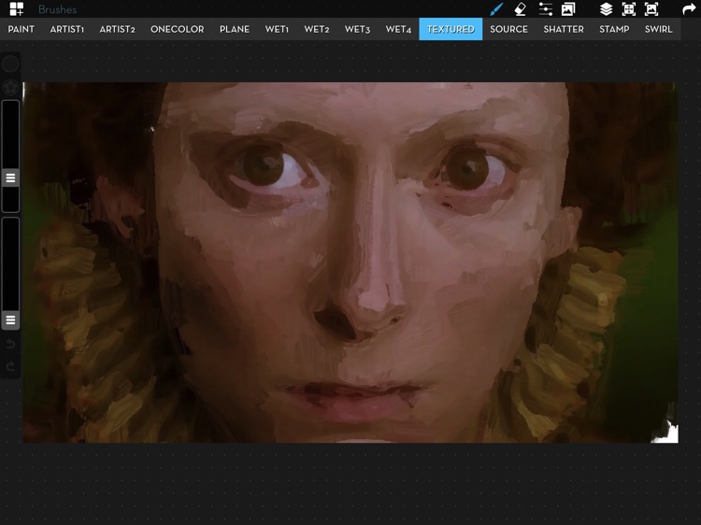Switch to the ARTIST2 brush tab
Screen dimensions: 701x525
117,29
